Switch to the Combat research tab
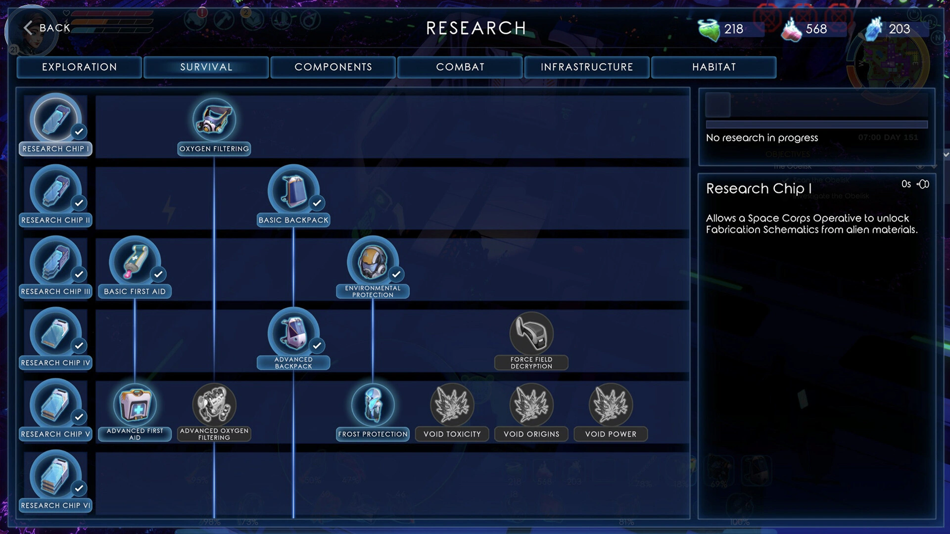 click(460, 67)
